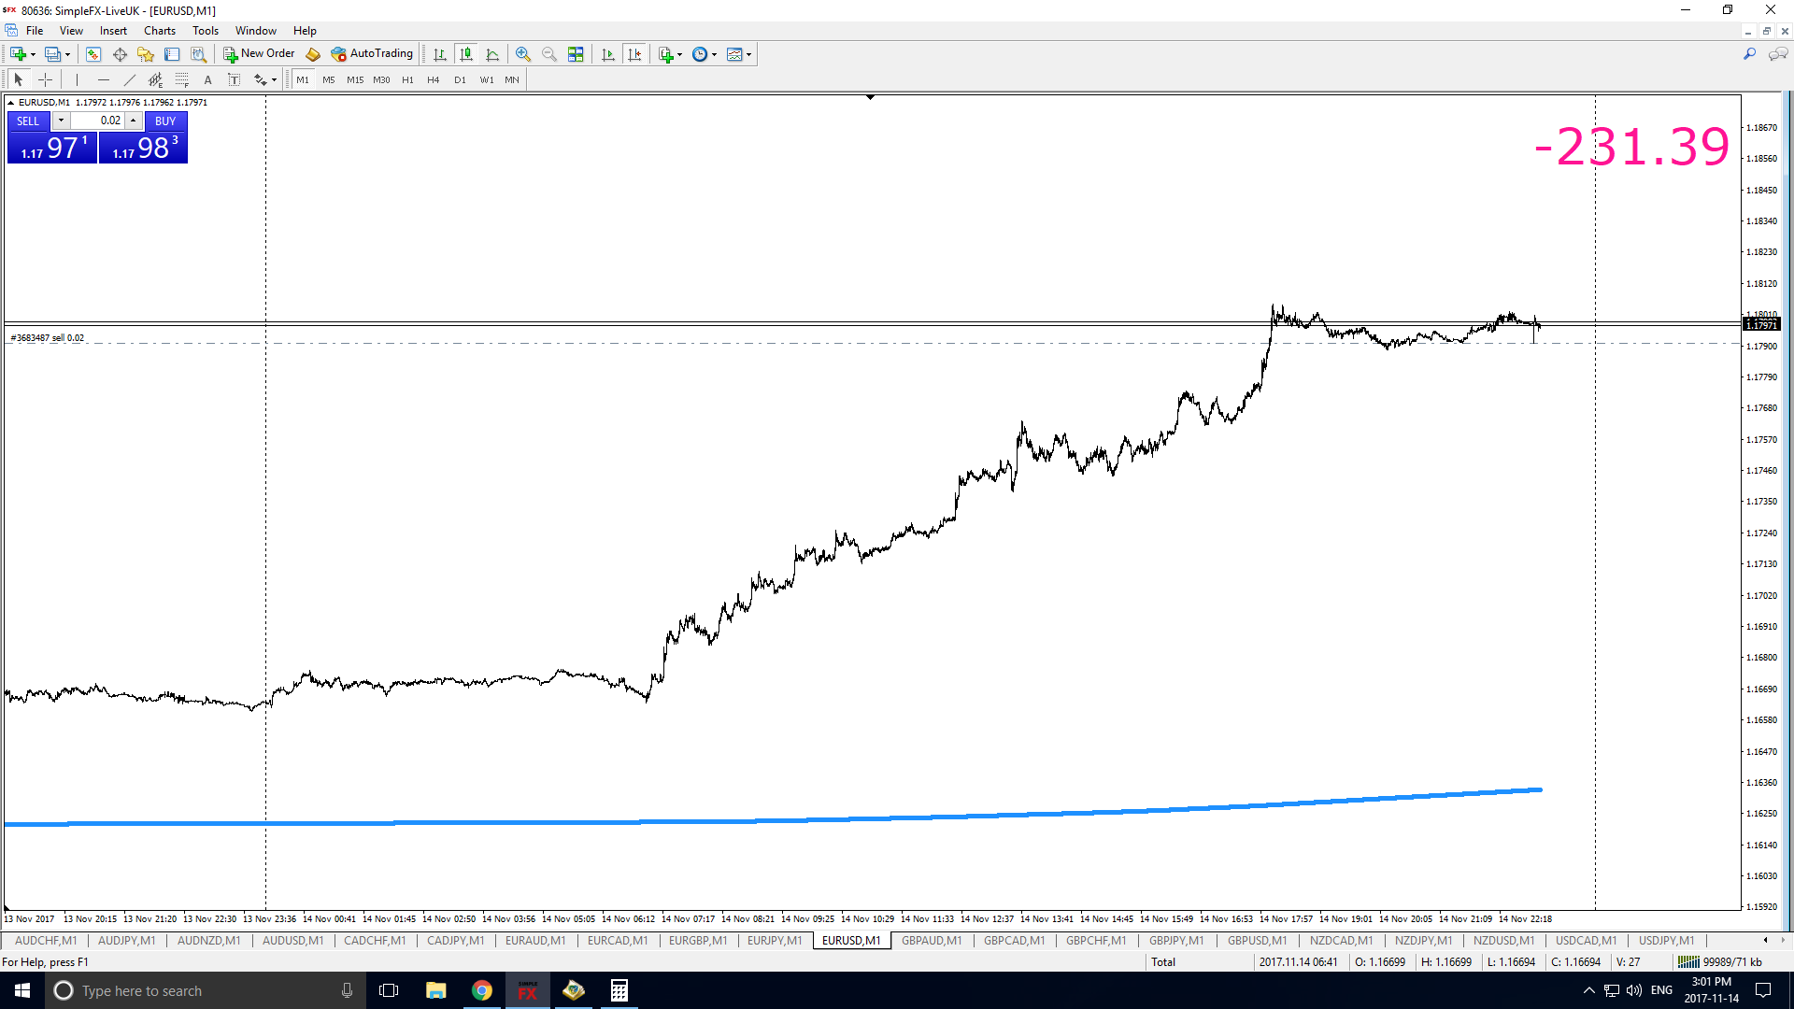Click the Zoom Out magnifier icon
The image size is (1794, 1009).
pyautogui.click(x=549, y=54)
